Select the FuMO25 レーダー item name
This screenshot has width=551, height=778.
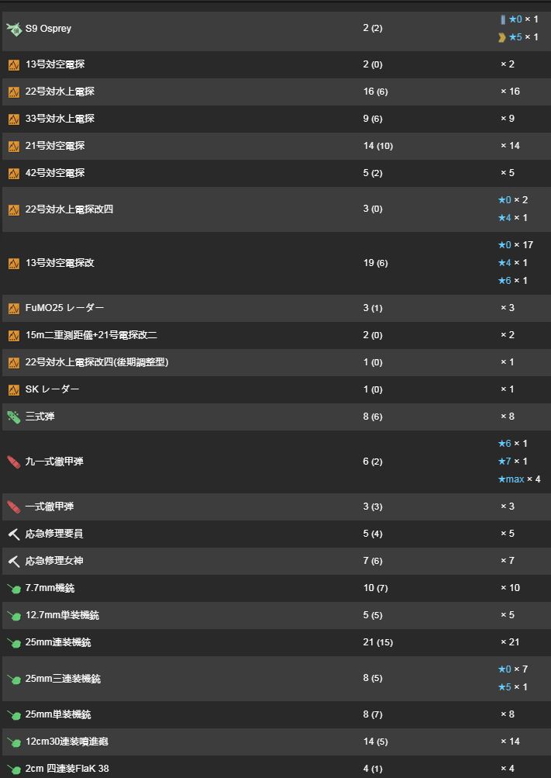[64, 308]
